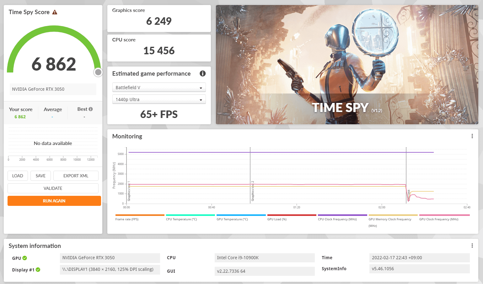Click the green GPU verified checkmark
This screenshot has width=483, height=284.
pos(25,258)
